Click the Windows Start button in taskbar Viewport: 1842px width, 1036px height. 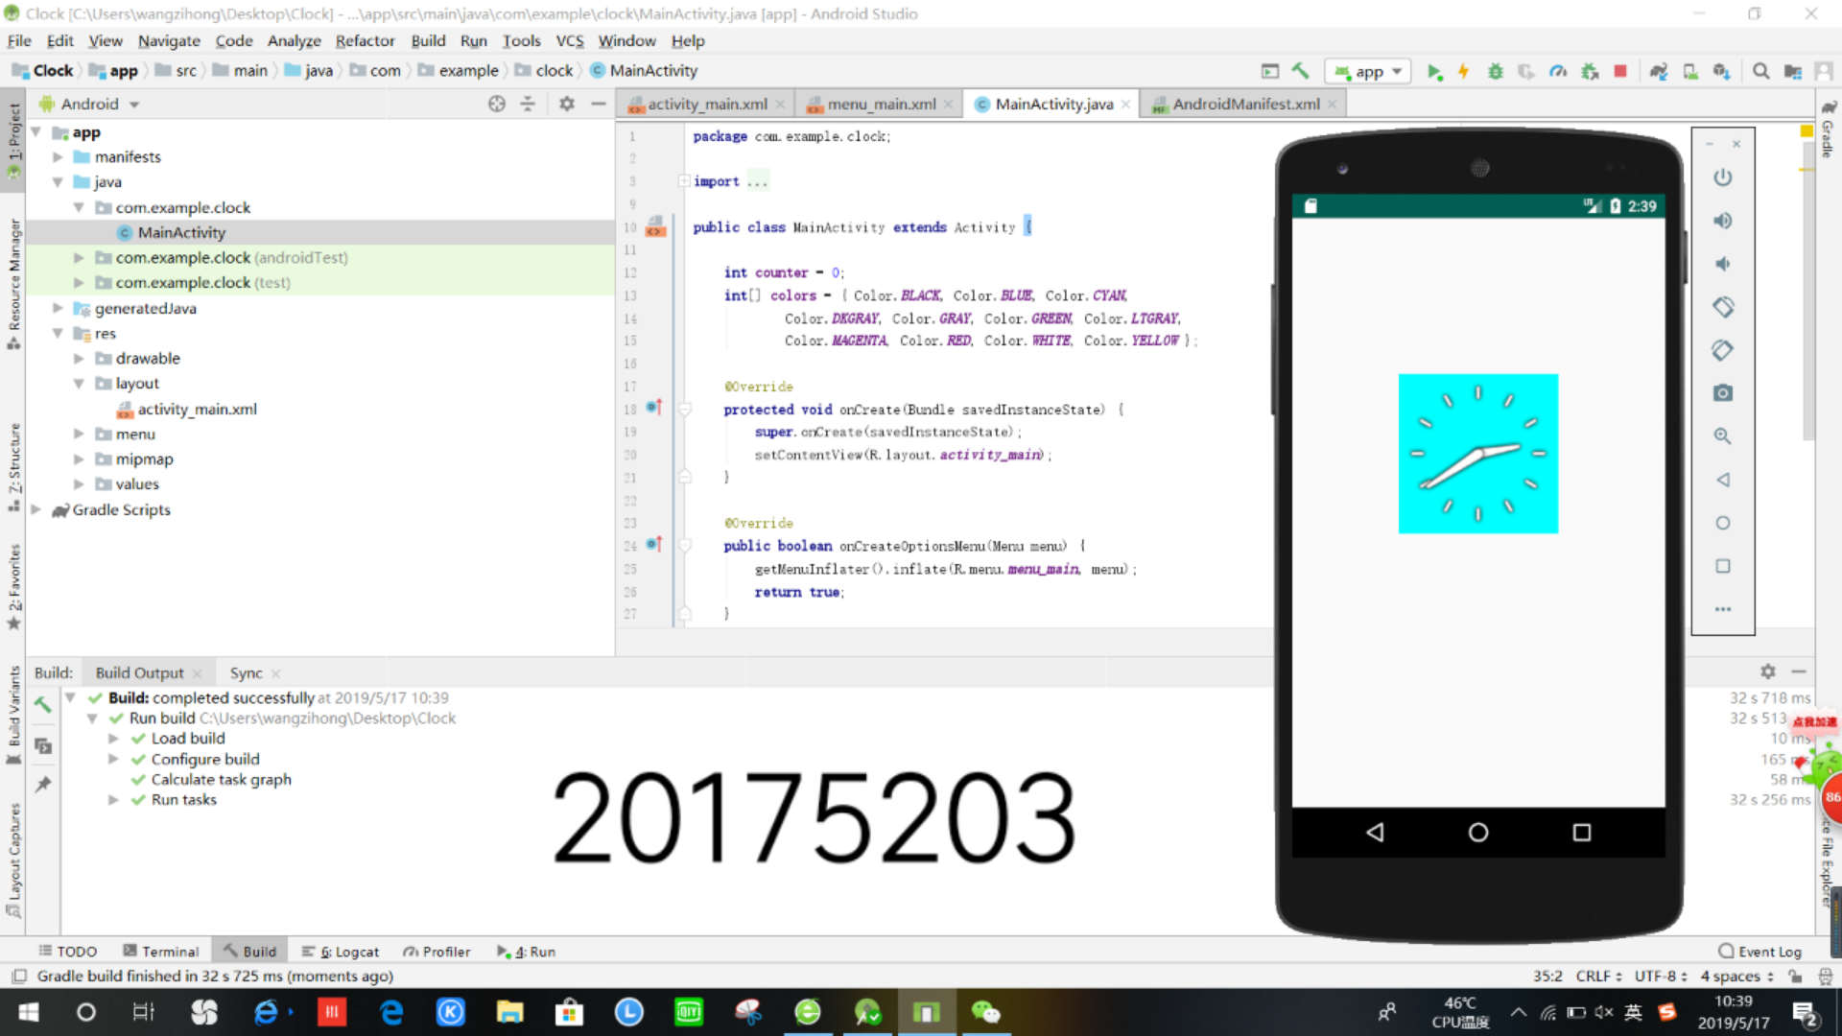(29, 1012)
